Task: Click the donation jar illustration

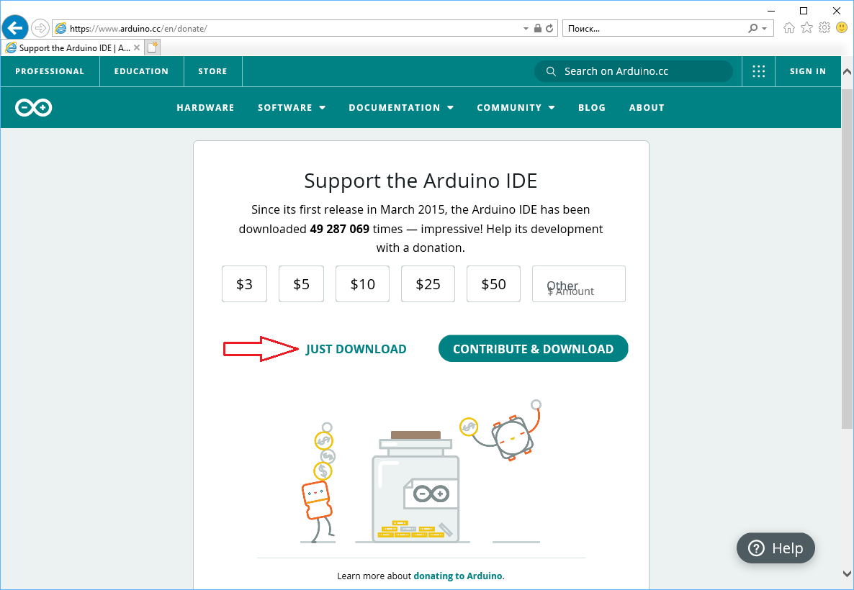Action: tap(415, 486)
